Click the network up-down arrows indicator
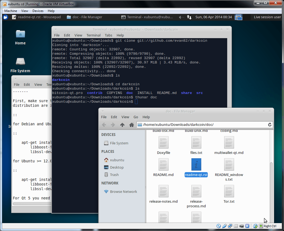 [189, 17]
